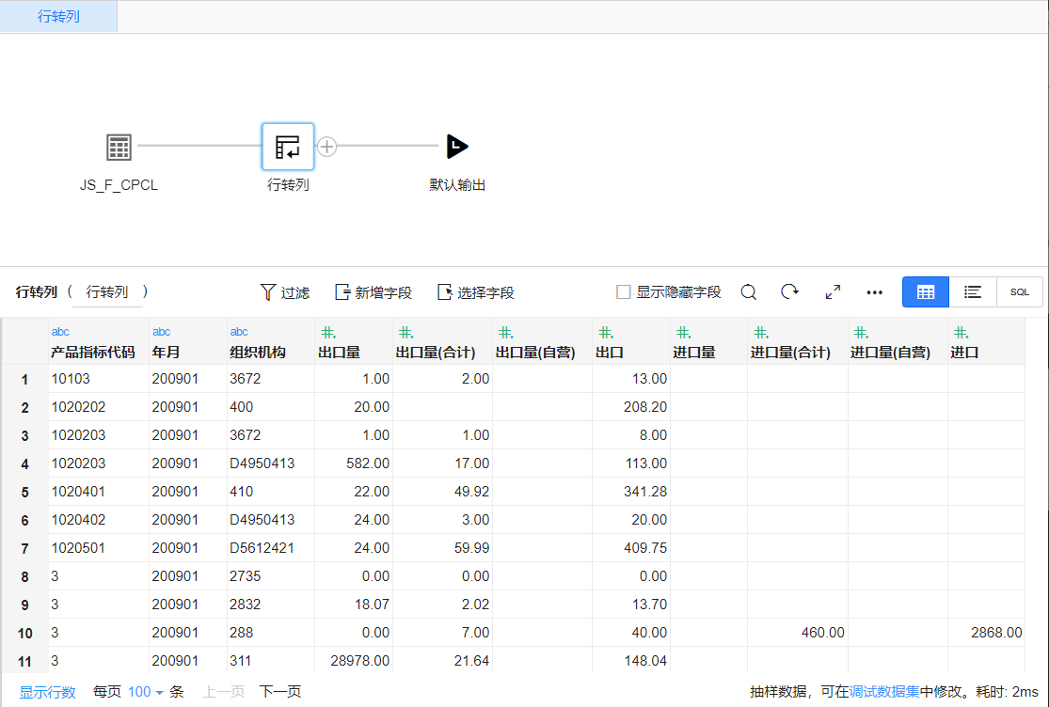Enable the 显示隐藏字段 checkbox
The width and height of the screenshot is (1049, 707).
tap(623, 292)
